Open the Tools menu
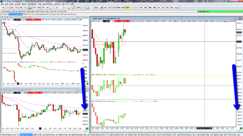This screenshot has width=243, height=136. coord(24,4)
